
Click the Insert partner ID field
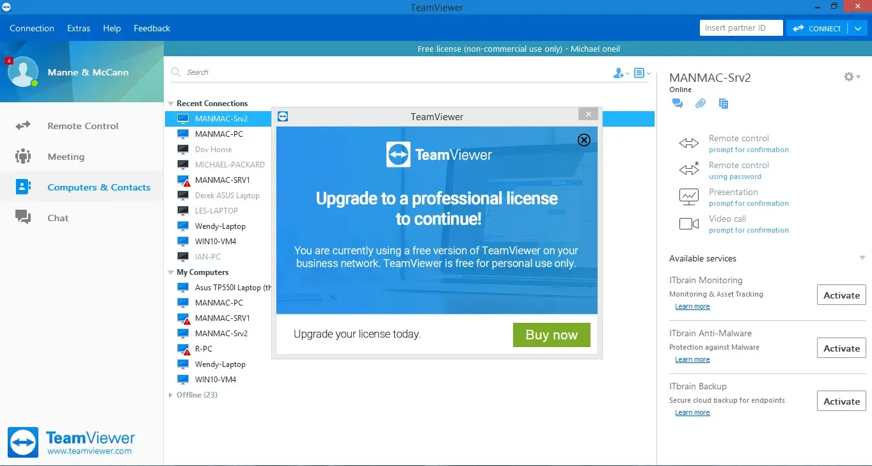741,28
